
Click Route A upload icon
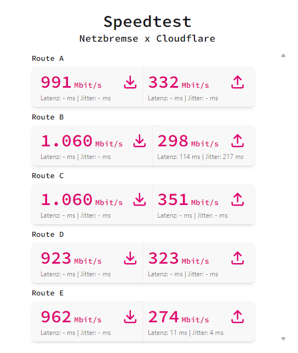click(x=238, y=82)
